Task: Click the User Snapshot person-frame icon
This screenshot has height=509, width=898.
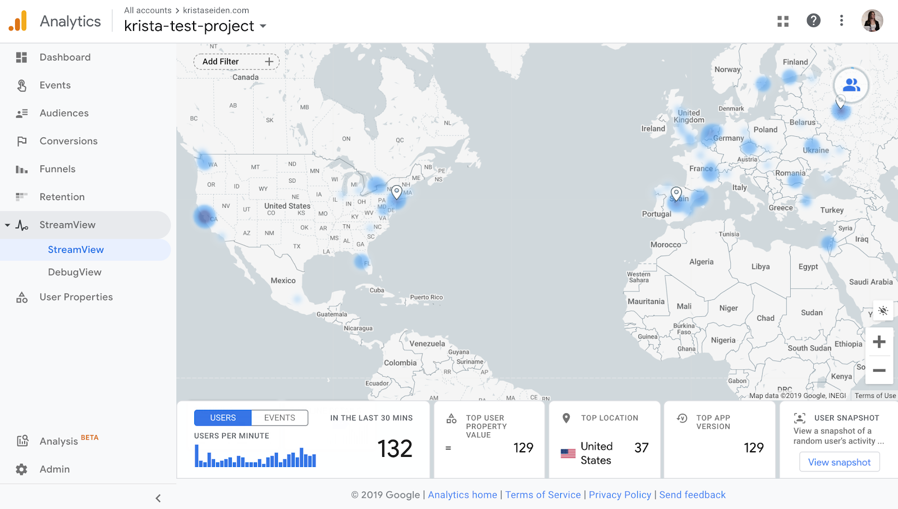Action: coord(800,418)
